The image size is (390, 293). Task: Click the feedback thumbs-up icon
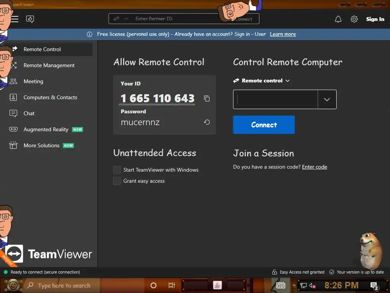pyautogui.click(x=30, y=19)
